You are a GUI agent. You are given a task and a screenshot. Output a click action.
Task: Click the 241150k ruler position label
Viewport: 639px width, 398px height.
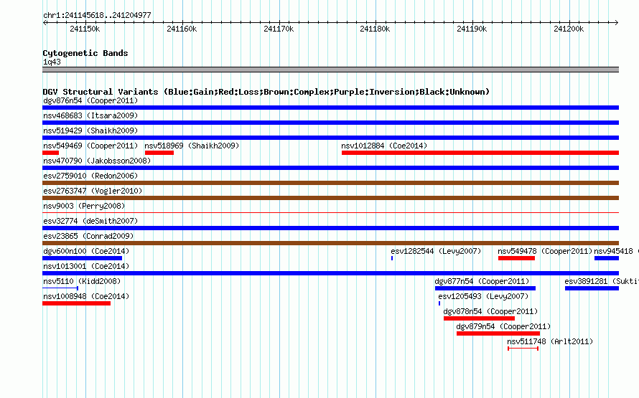tap(85, 29)
